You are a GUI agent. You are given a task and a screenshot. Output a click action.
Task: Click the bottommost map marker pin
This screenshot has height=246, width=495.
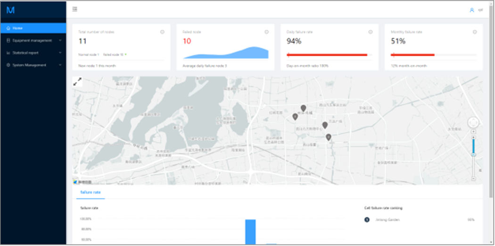pos(328,137)
